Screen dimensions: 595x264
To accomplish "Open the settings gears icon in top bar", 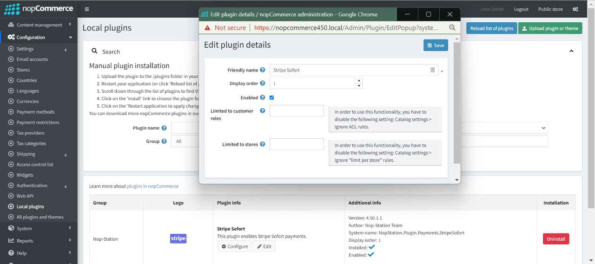I will click(575, 9).
